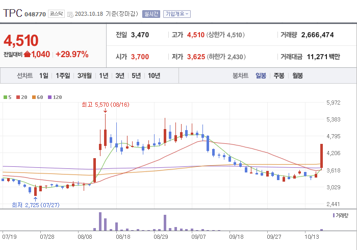Image resolution: width=357 pixels, height=250 pixels.
Task: Click the 거래량 value 2,666,474
Action: (317, 35)
